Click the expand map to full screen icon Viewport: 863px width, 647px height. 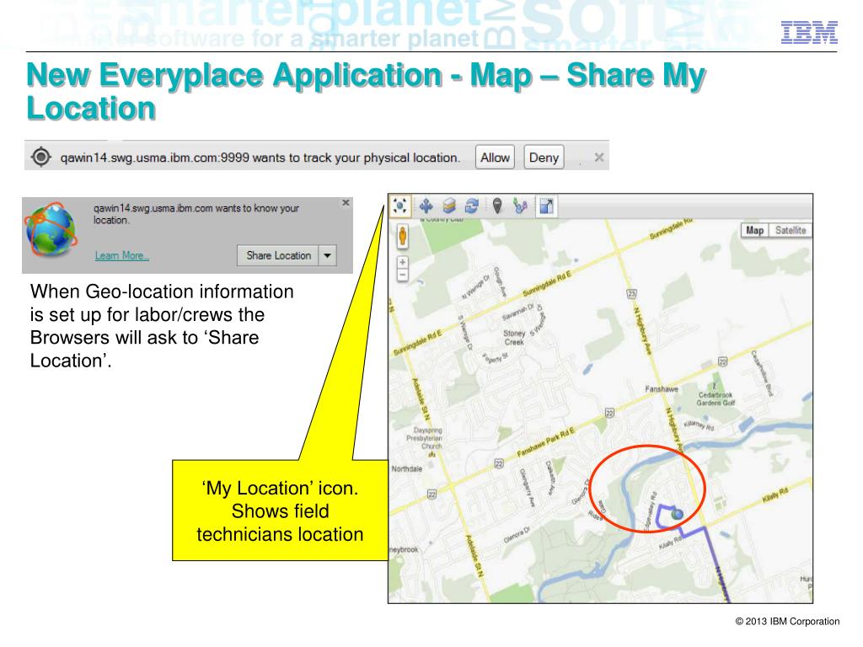click(x=546, y=206)
